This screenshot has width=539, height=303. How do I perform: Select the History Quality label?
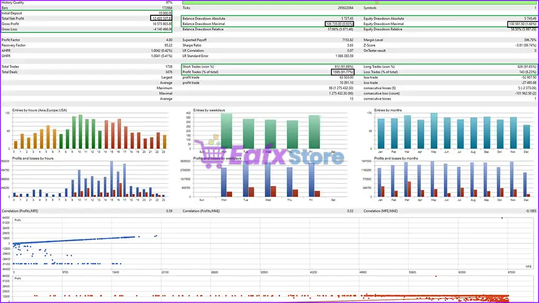(x=13, y=3)
